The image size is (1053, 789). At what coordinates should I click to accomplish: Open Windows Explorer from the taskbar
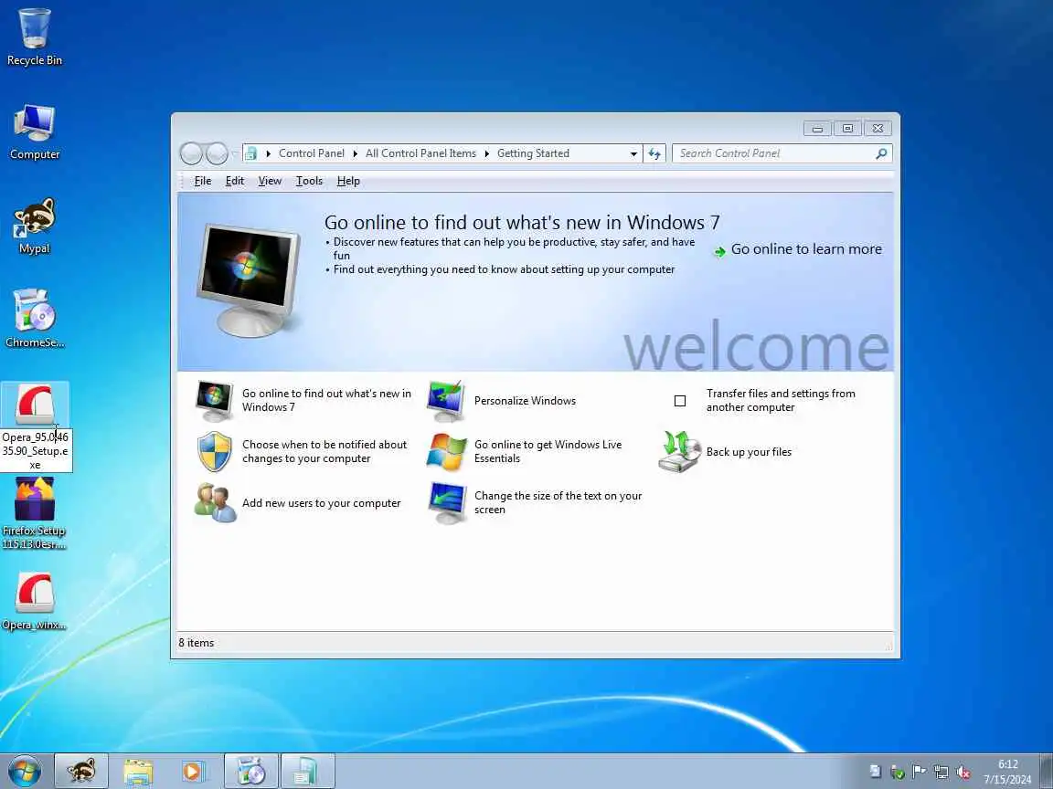pyautogui.click(x=138, y=771)
